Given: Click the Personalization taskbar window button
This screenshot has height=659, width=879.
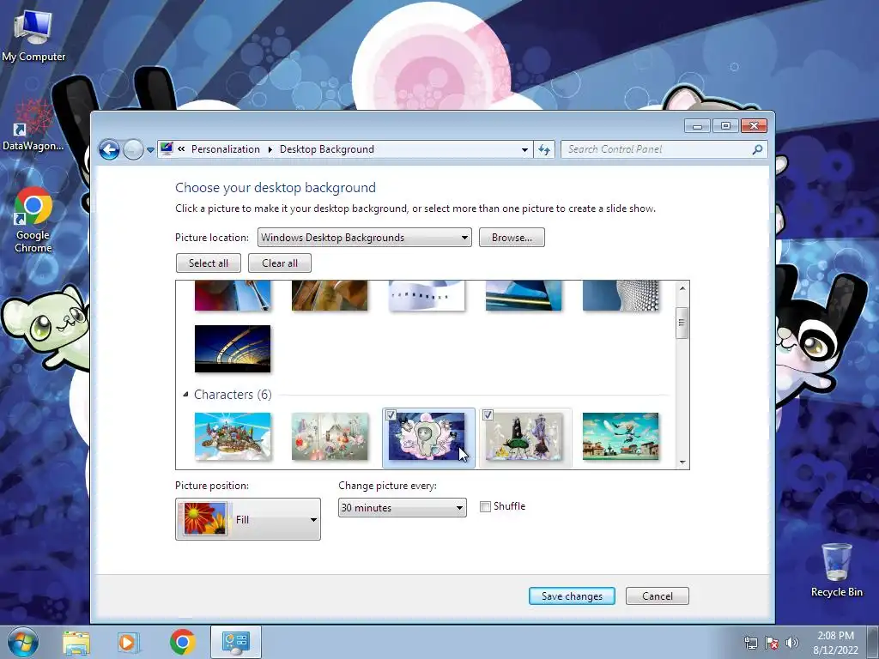Looking at the screenshot, I should tap(235, 642).
